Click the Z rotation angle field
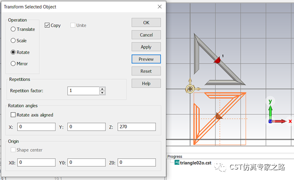This screenshot has height=180, width=294. [137, 127]
